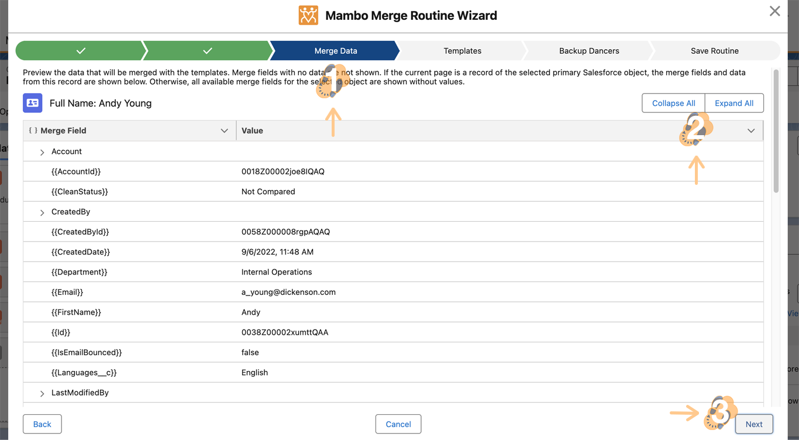799x440 pixels.
Task: Click the vertical scrollbar of the wizard
Action: (776, 132)
